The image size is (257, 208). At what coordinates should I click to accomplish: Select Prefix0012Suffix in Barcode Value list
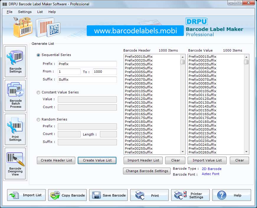coord(202,99)
